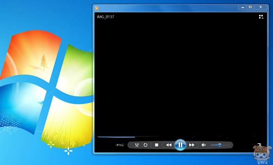
Task: Click the IMG_0137 title text
Action: coord(105,17)
